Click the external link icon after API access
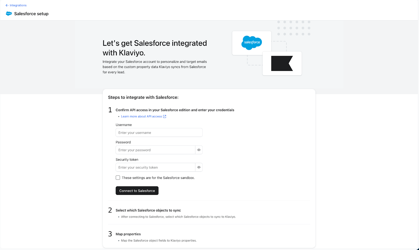419x250 pixels. click(x=165, y=116)
